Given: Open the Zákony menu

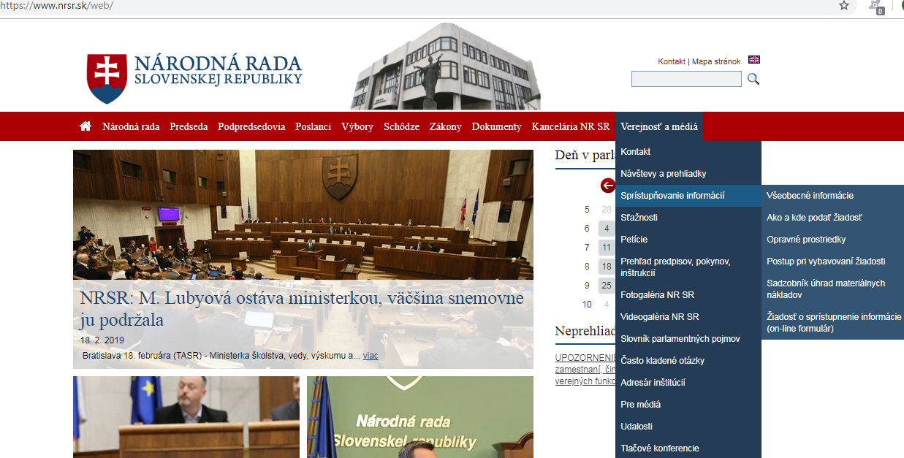Looking at the screenshot, I should [446, 126].
